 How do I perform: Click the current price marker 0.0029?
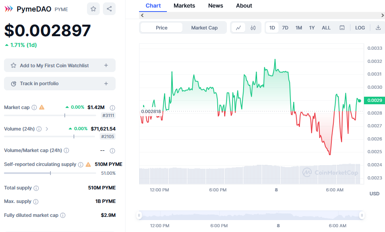tap(374, 100)
